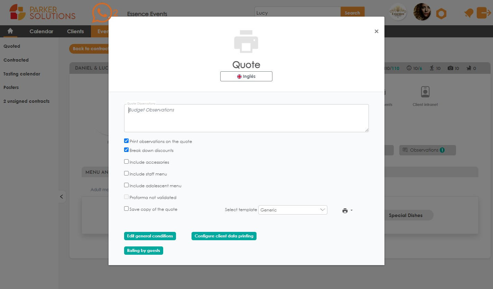
Task: Select the Inglés language option
Action: pyautogui.click(x=246, y=76)
